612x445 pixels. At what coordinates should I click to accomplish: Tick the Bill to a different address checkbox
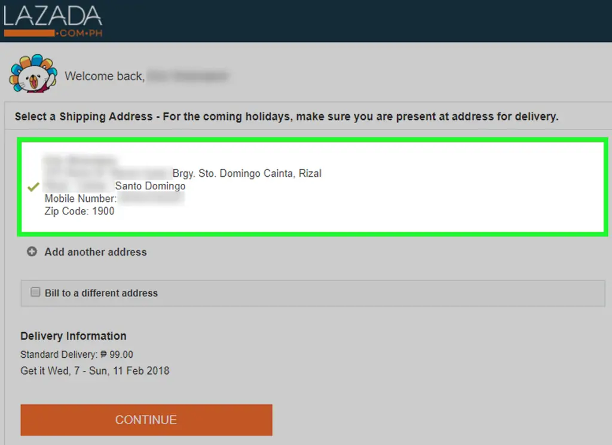click(x=35, y=292)
